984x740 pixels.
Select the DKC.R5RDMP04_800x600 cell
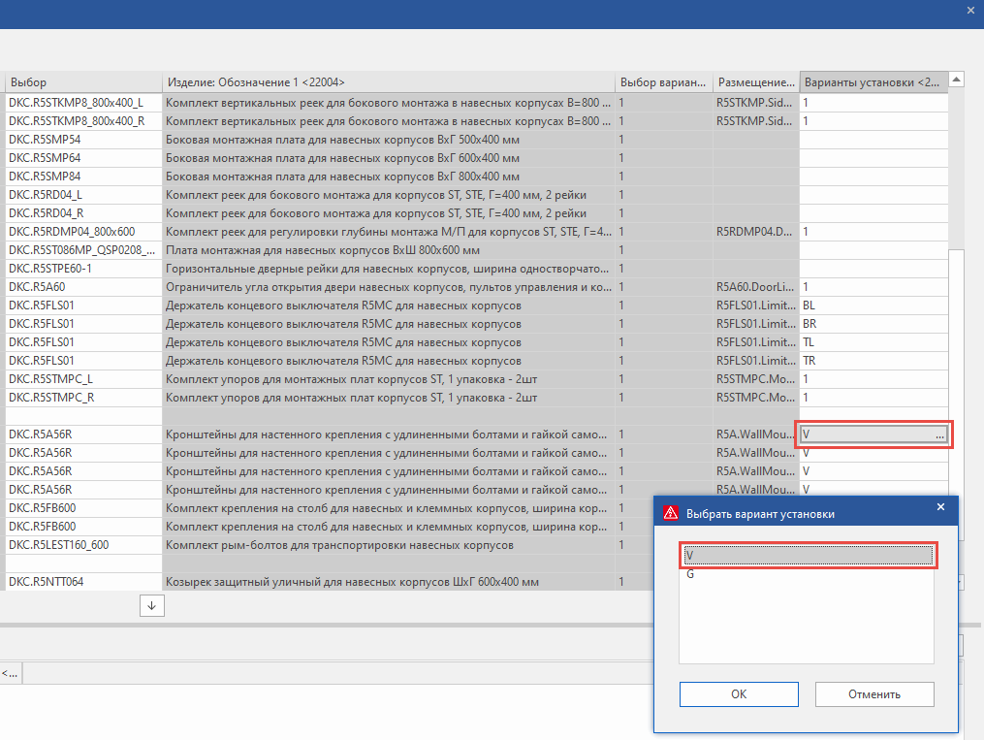click(83, 232)
